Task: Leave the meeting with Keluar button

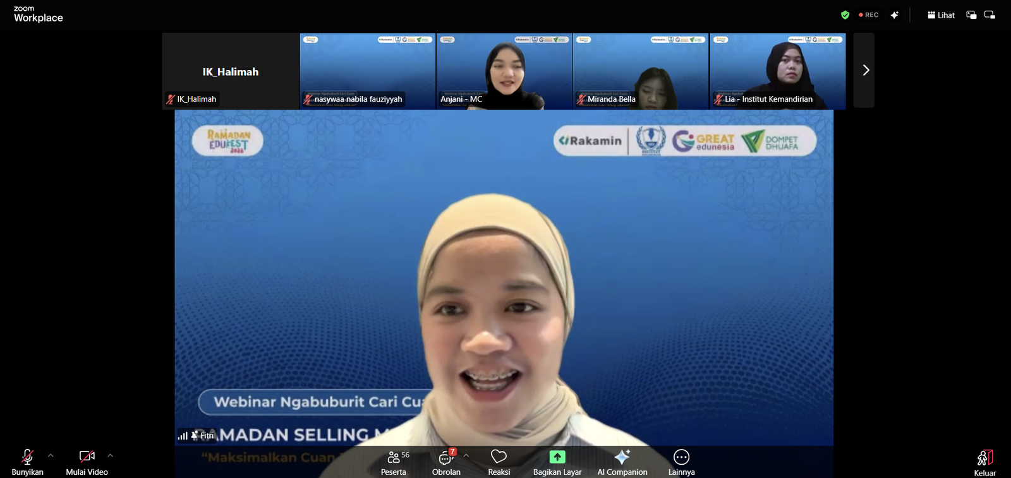Action: coord(984,463)
